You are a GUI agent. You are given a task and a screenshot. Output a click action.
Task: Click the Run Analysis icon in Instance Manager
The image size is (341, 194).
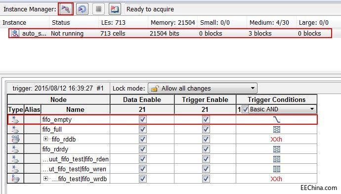(66, 9)
